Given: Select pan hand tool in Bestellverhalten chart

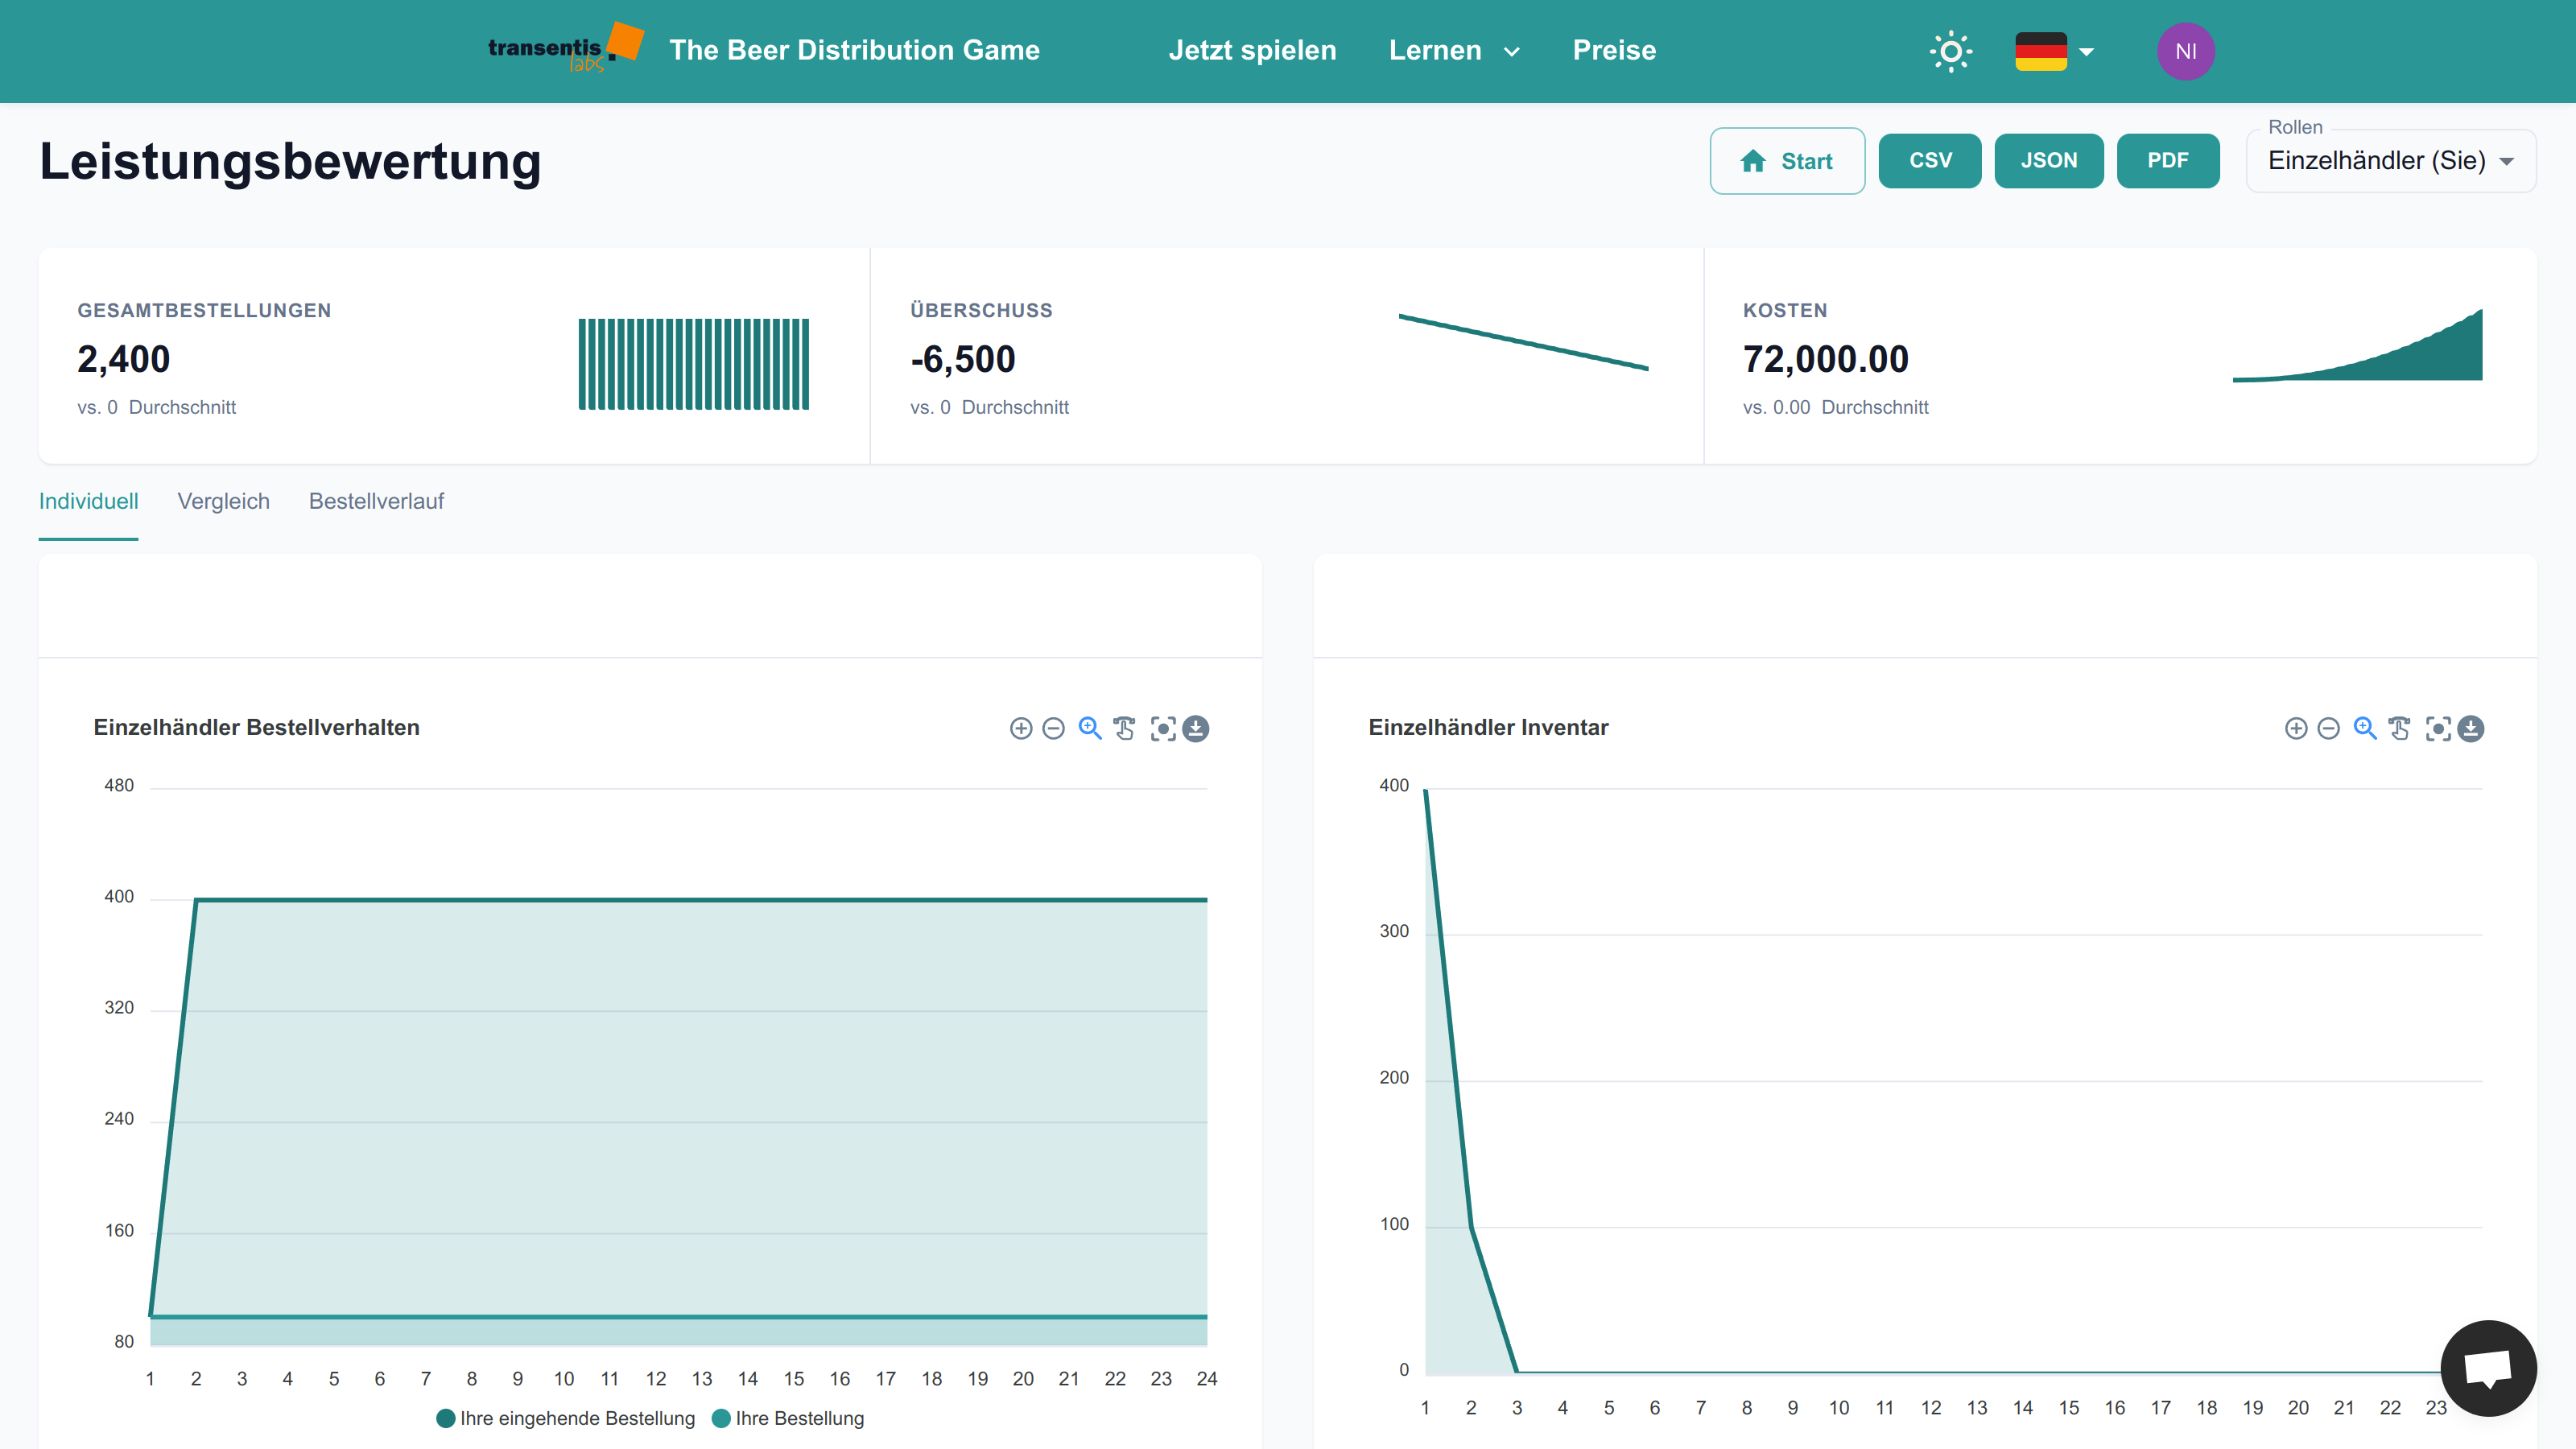Looking at the screenshot, I should click(1125, 728).
